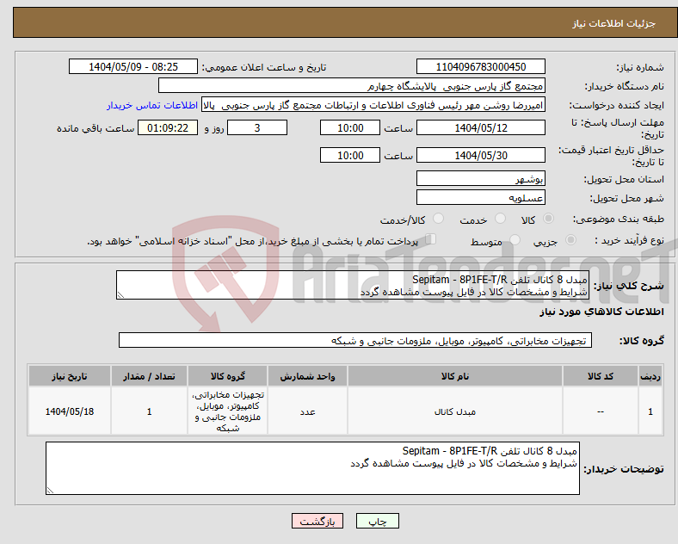
Task: Click the goods group cell in row 1
Action: (x=227, y=411)
